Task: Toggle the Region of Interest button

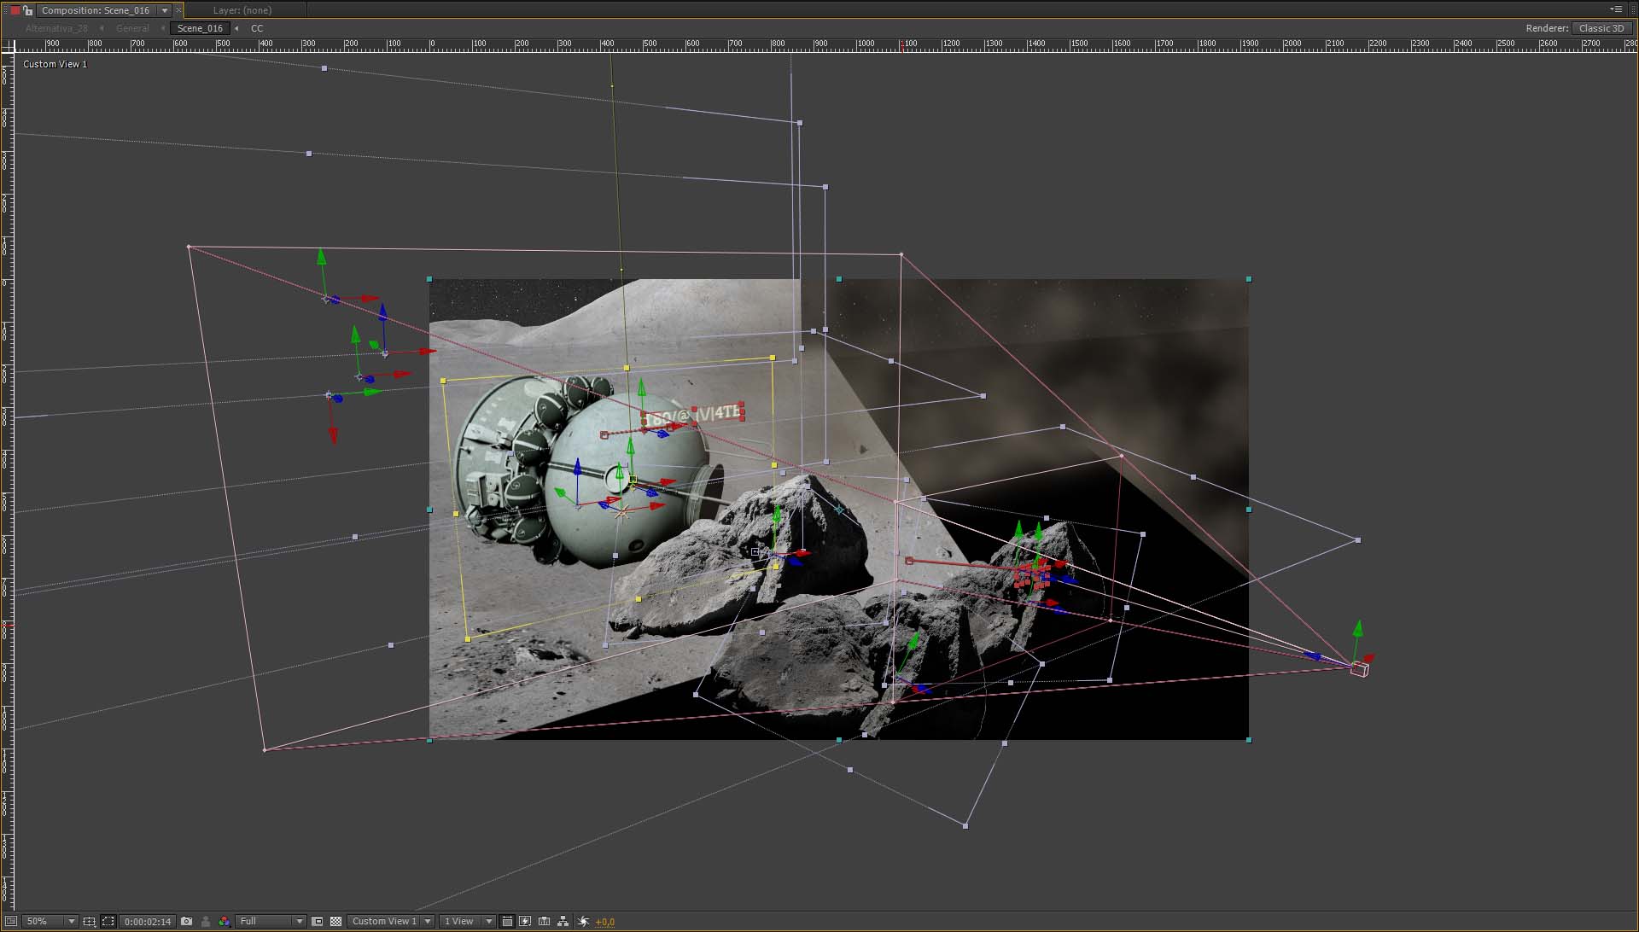Action: click(x=317, y=921)
